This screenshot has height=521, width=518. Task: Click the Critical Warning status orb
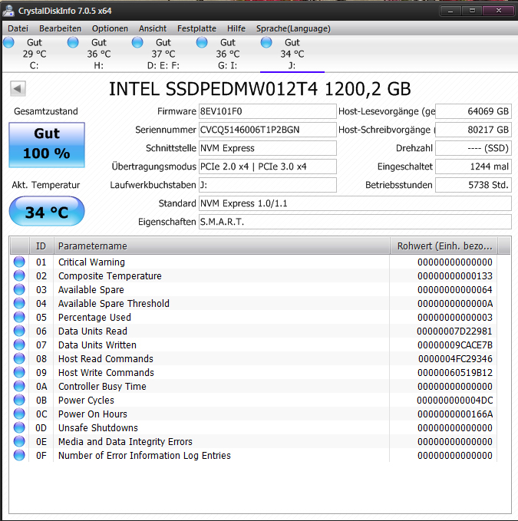19,262
